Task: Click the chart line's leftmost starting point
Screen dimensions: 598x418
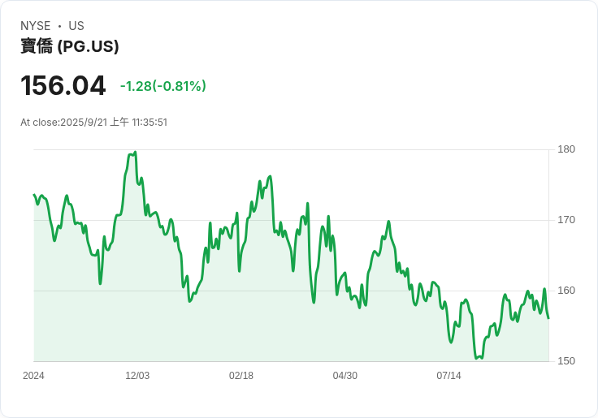Action: [x=34, y=195]
